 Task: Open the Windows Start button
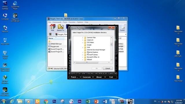click(3, 101)
